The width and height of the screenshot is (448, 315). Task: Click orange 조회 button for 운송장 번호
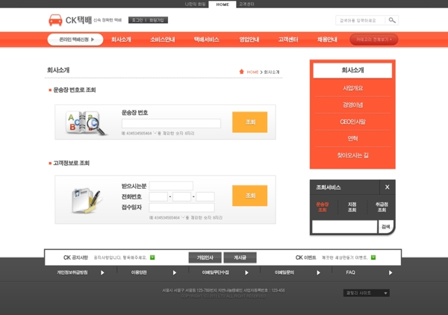tap(249, 122)
